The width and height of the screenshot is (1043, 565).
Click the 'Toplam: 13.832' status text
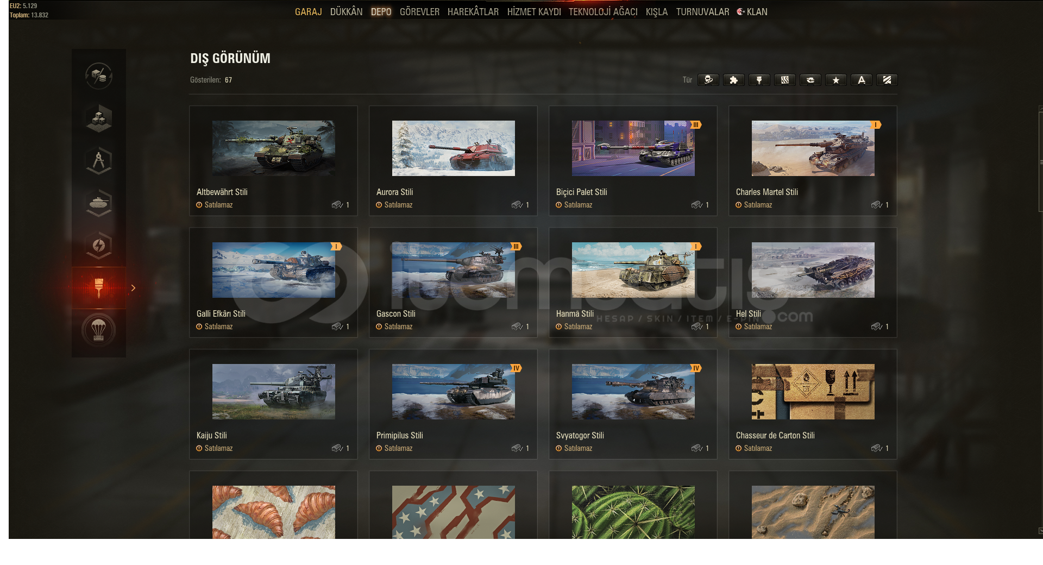(x=29, y=15)
